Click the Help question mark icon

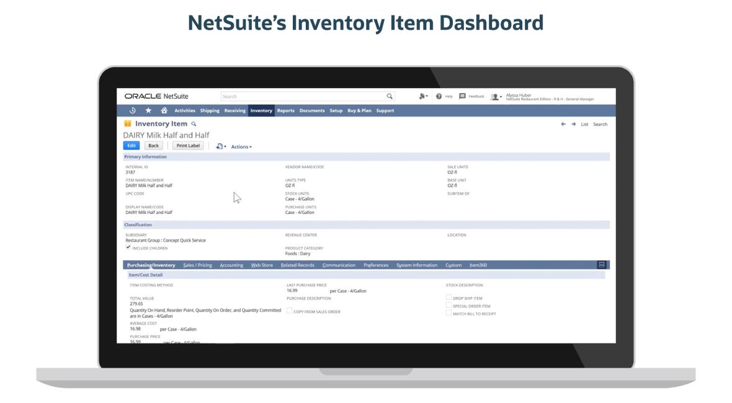click(x=439, y=97)
